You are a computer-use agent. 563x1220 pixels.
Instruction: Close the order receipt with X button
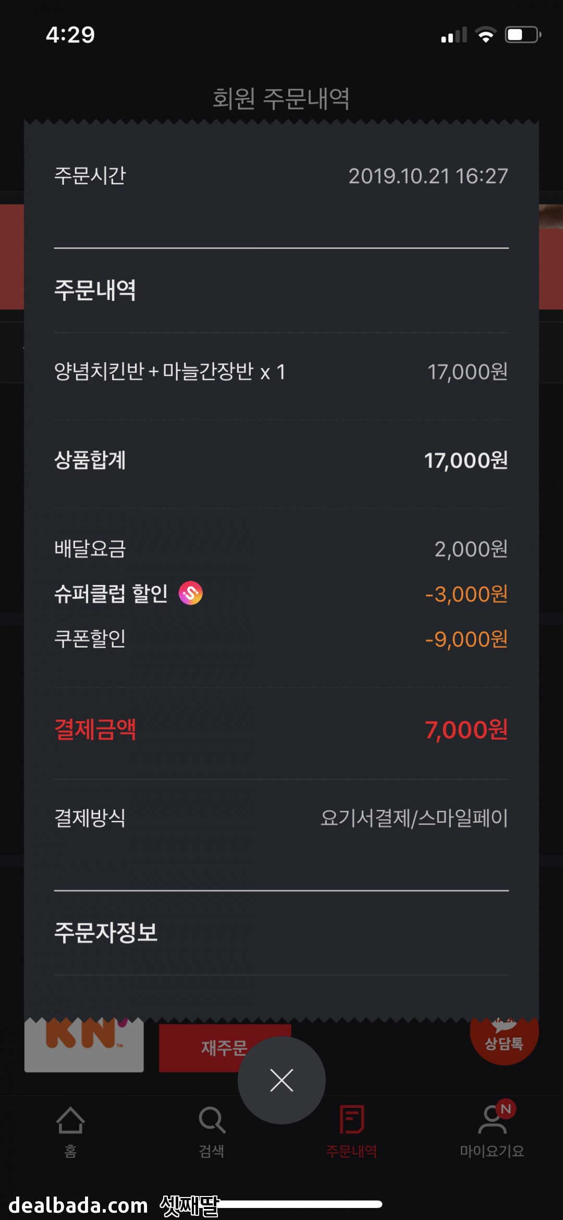click(281, 1080)
